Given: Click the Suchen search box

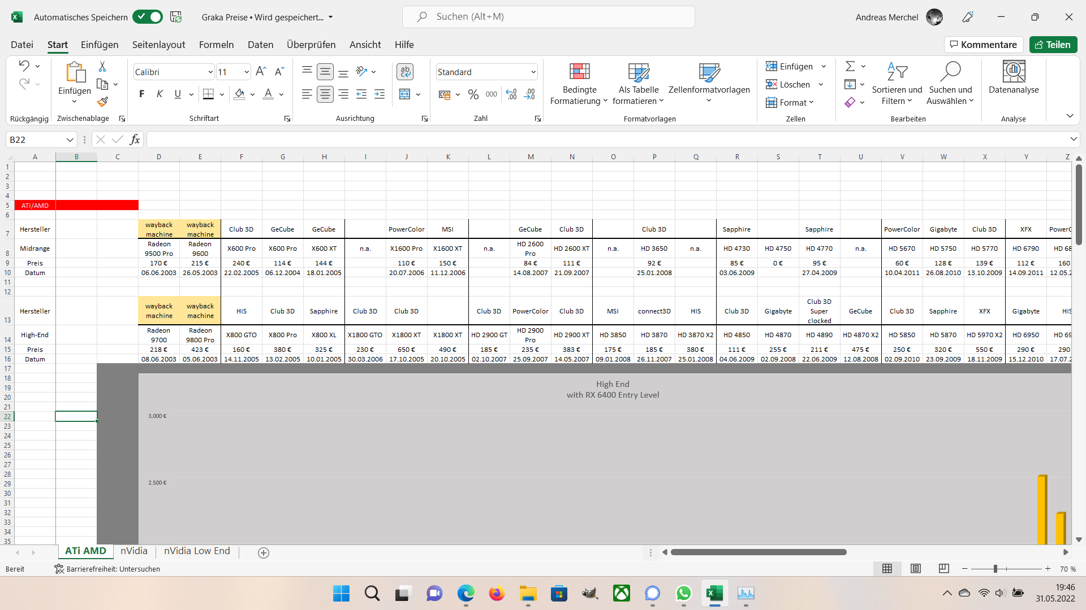Looking at the screenshot, I should pyautogui.click(x=549, y=17).
